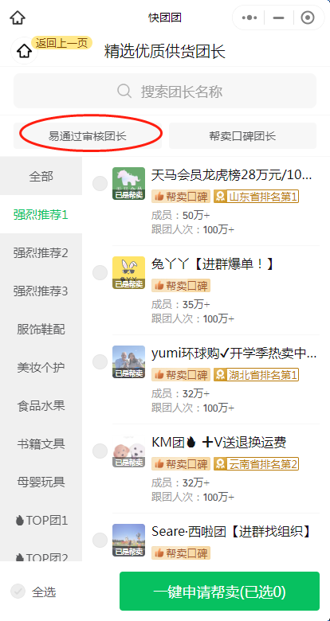Switch to 全部 category
Image resolution: width=330 pixels, height=621 pixels.
(x=41, y=176)
